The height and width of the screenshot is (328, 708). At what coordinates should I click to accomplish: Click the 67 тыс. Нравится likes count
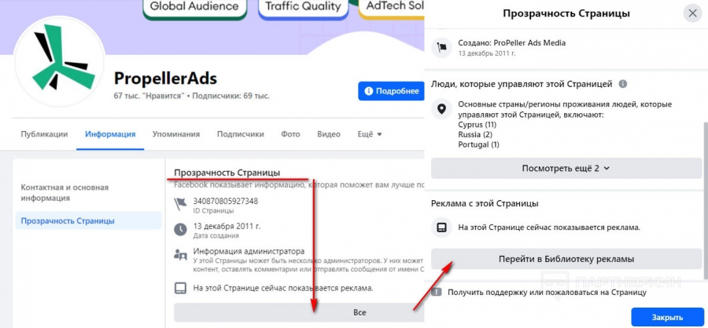[x=149, y=96]
